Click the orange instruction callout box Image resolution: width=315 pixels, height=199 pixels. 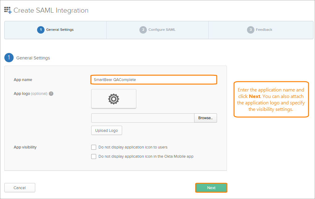pos(271,99)
